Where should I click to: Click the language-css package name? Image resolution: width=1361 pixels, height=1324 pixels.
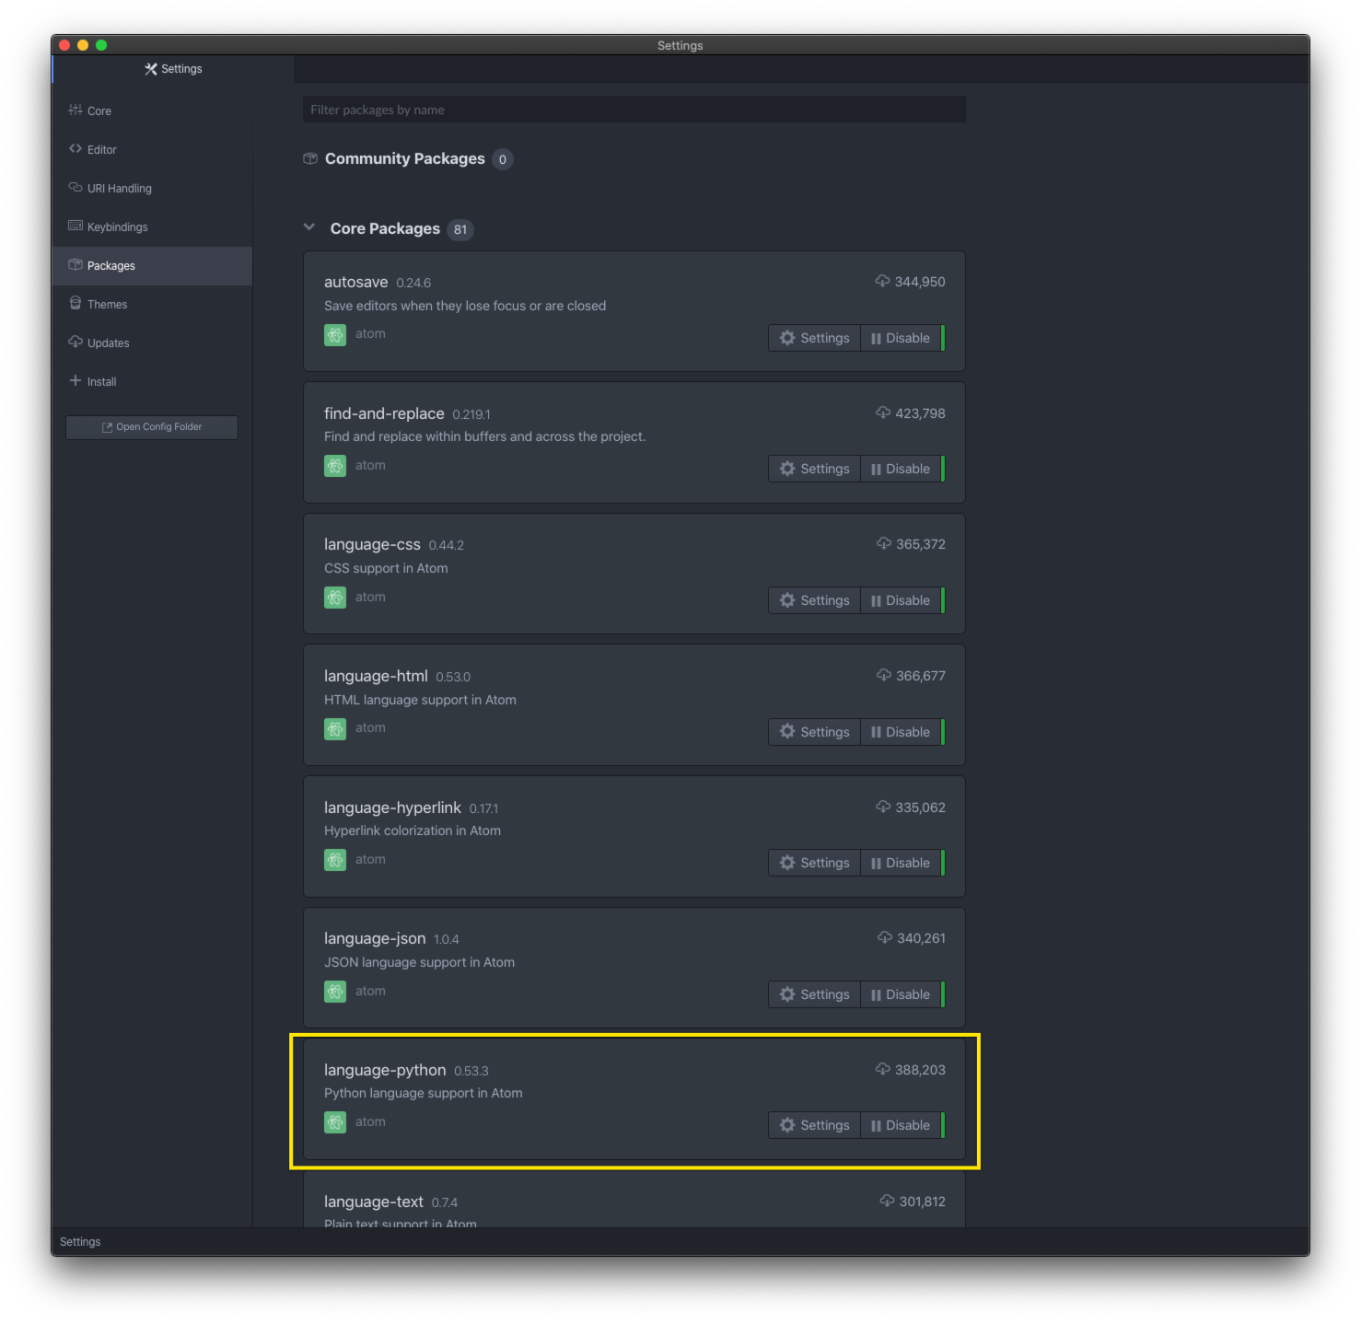tap(372, 544)
